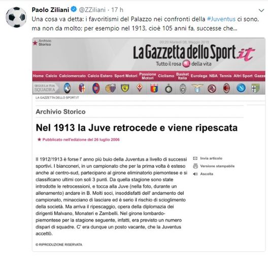Screen dimensions: 268x256
Task: Open the NBA menu item
Action: click(x=213, y=76)
